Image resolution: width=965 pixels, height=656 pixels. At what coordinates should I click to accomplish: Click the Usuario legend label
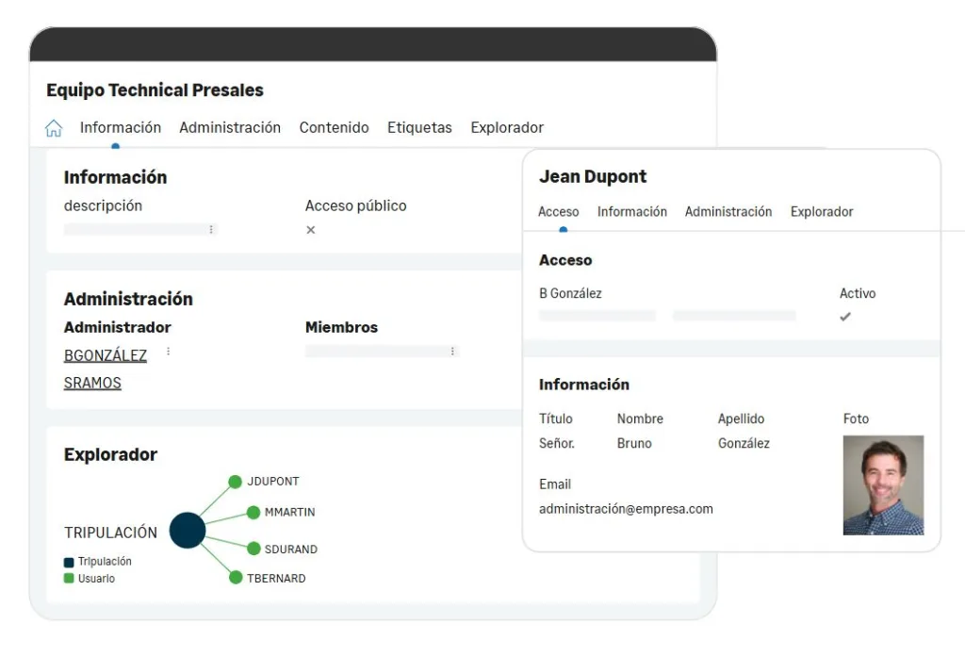(x=96, y=579)
